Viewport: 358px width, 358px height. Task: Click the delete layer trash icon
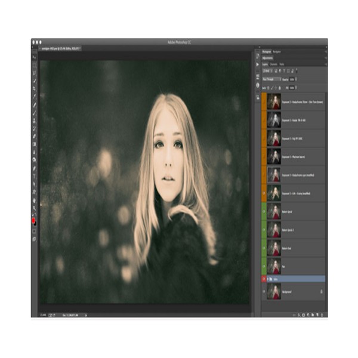click(x=323, y=314)
